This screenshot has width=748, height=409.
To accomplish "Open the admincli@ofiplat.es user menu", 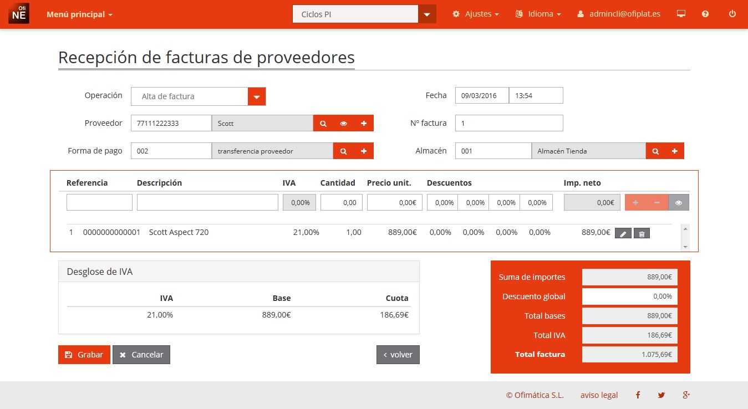I will [x=619, y=14].
